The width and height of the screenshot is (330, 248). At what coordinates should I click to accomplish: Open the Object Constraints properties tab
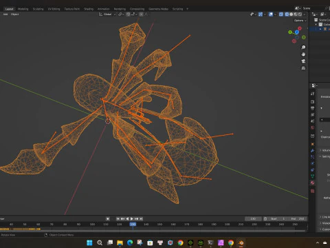(x=313, y=169)
